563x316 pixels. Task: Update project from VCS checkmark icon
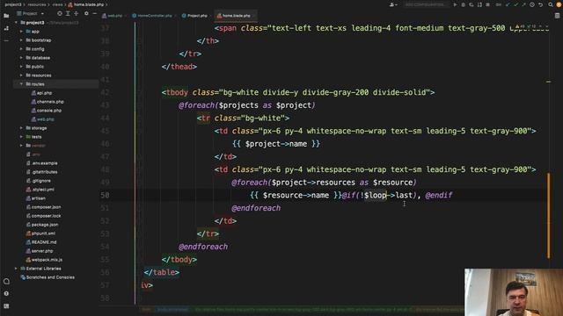[508, 4]
